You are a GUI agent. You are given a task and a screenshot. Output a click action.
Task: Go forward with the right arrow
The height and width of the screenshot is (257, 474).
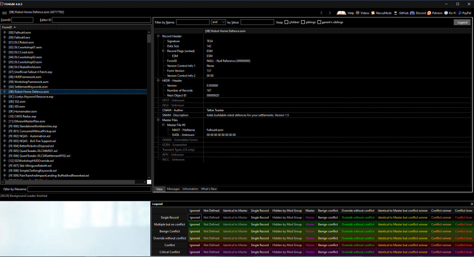coord(330,13)
